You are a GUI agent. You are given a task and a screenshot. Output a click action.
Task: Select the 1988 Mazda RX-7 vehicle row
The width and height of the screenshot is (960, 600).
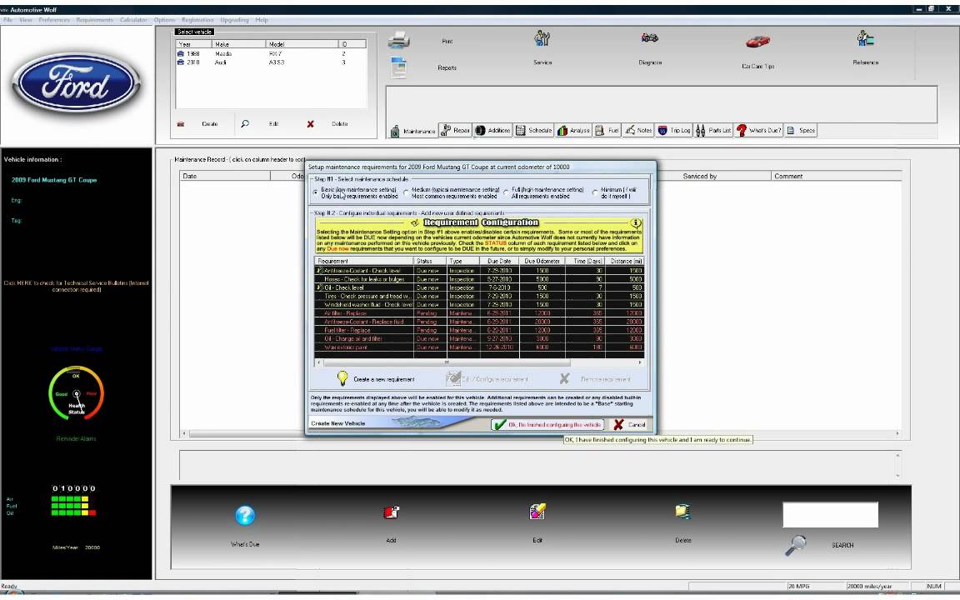(271, 54)
